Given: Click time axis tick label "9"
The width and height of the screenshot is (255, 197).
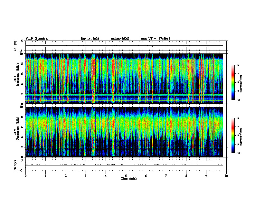Looking at the screenshot, I should (206, 176).
